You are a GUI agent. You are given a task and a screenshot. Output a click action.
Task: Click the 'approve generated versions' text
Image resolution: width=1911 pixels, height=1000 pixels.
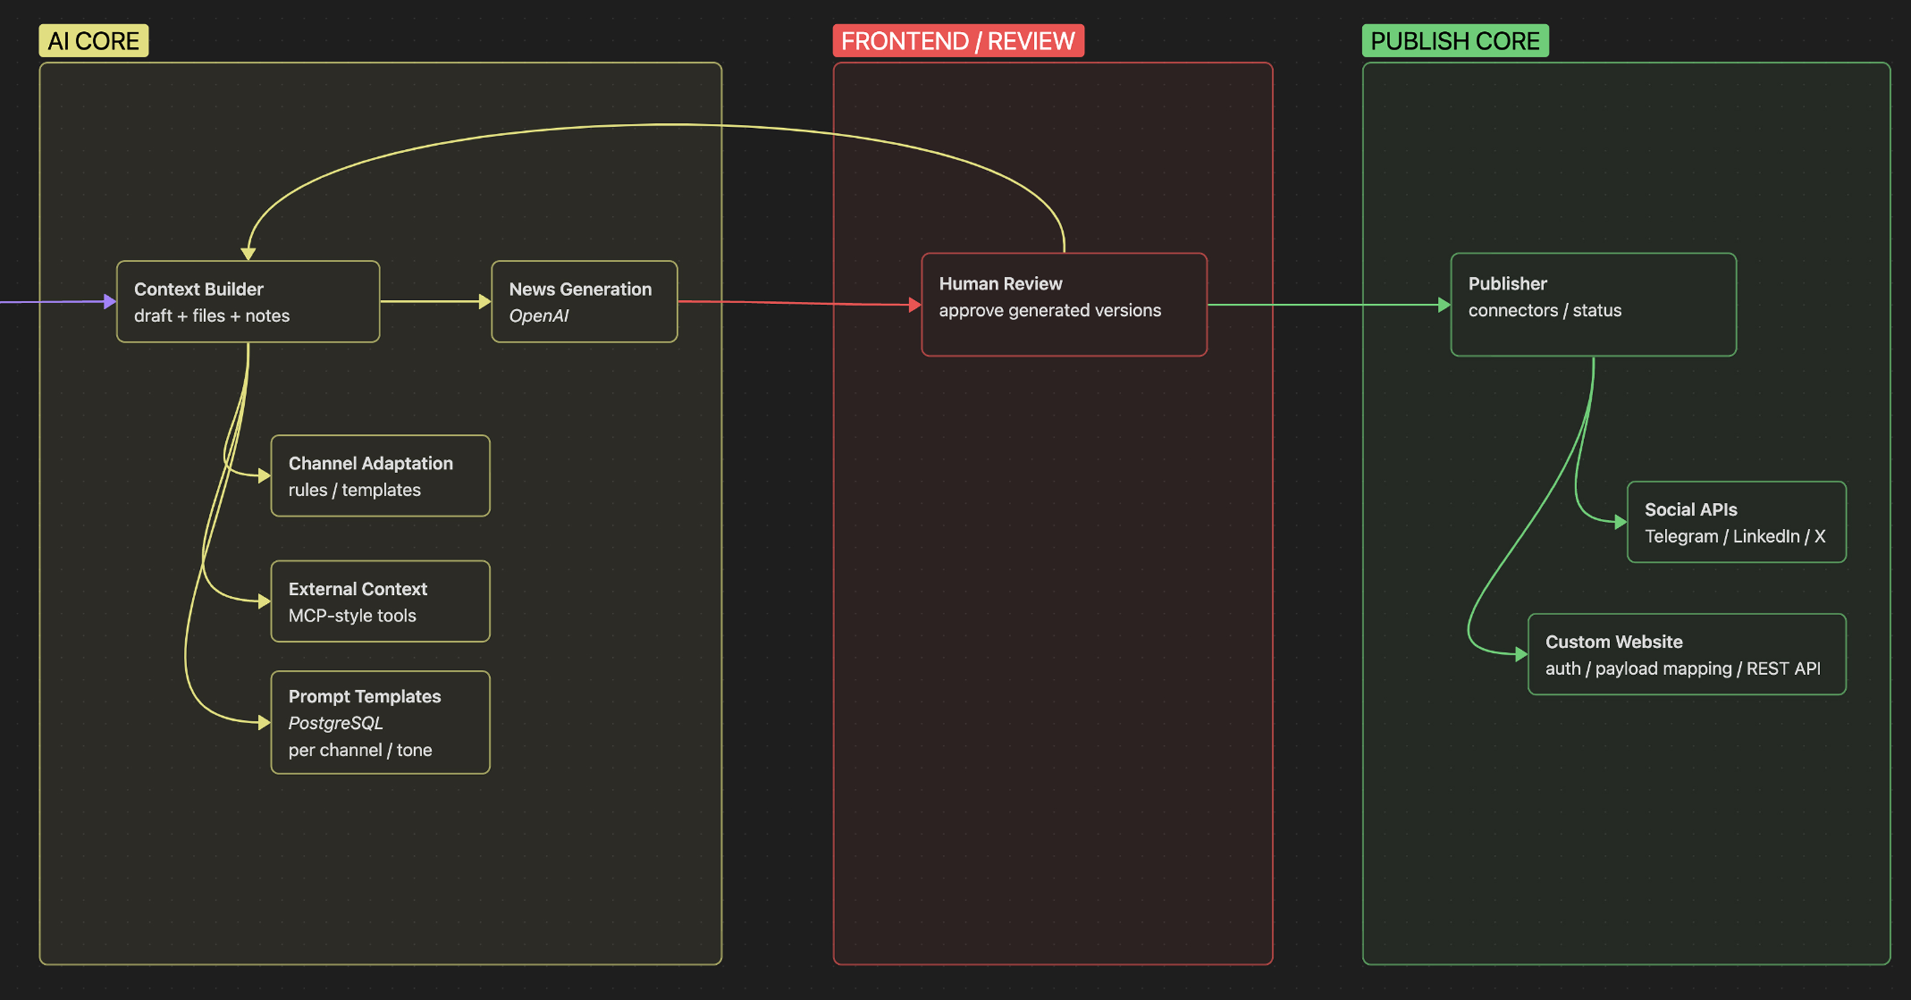[1050, 310]
